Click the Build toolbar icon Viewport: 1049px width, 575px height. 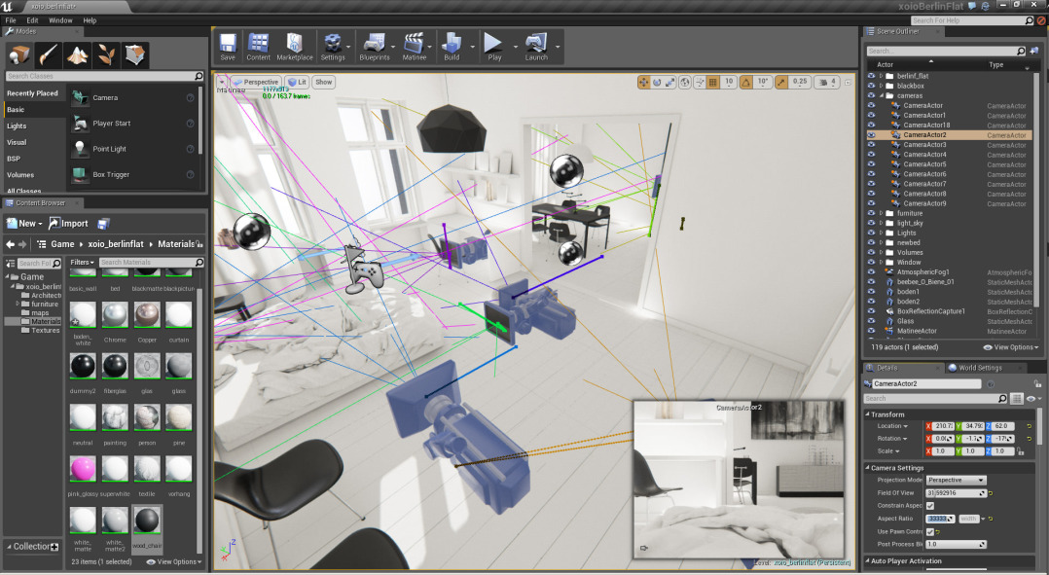tap(452, 46)
